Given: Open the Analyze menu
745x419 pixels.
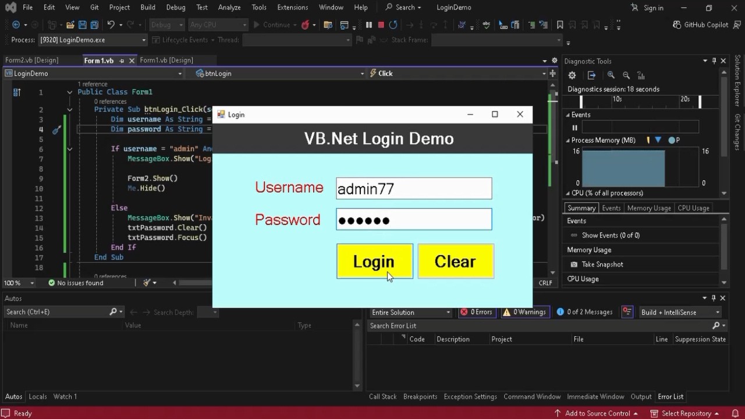Looking at the screenshot, I should [x=229, y=8].
